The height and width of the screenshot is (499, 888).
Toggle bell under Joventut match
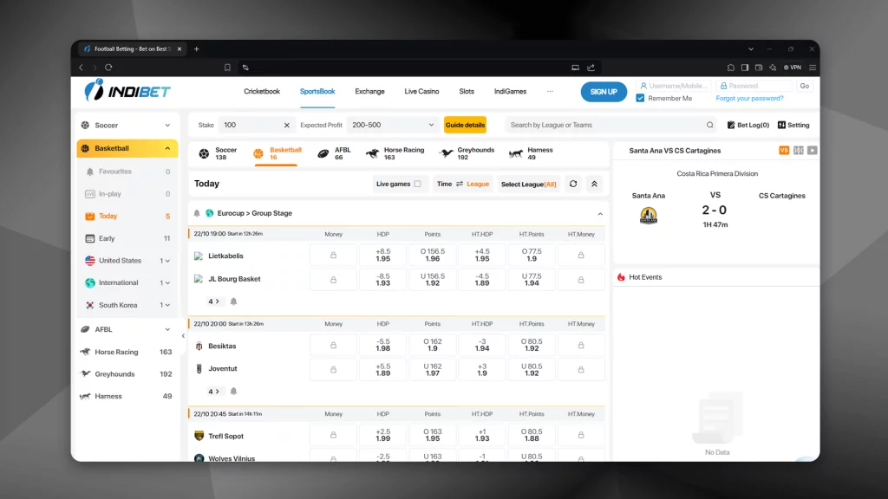(233, 392)
